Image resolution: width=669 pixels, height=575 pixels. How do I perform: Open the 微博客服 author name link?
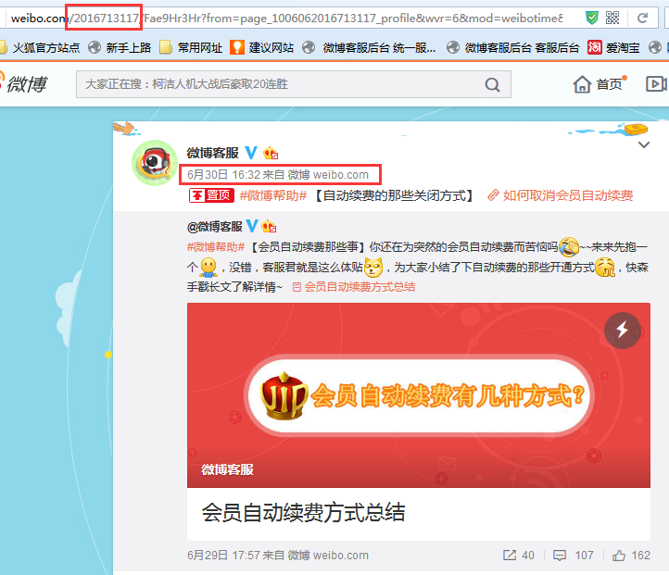click(x=212, y=153)
